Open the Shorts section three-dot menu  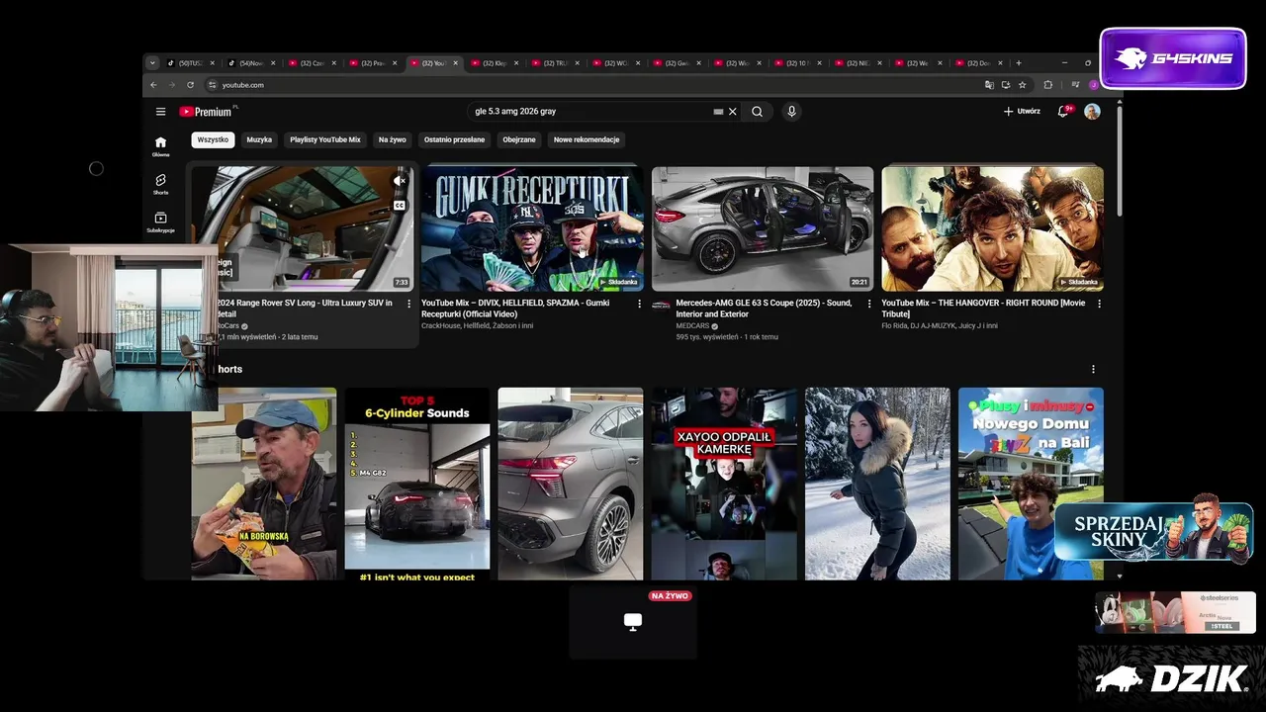pos(1093,369)
